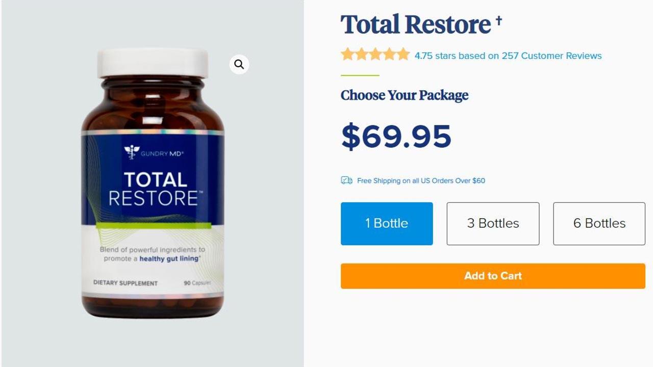Screen dimensions: 653x367
Task: Click the middle rating star
Action: click(x=375, y=54)
